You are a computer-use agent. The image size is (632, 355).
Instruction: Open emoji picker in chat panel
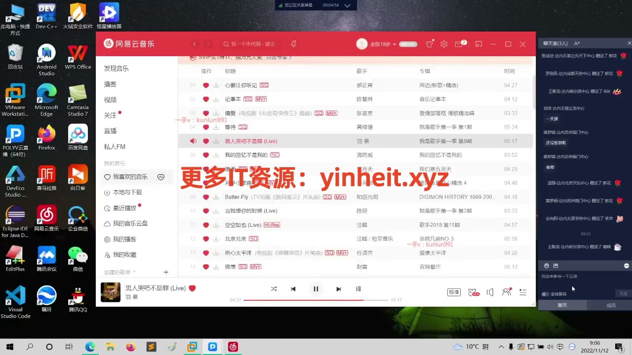click(547, 266)
